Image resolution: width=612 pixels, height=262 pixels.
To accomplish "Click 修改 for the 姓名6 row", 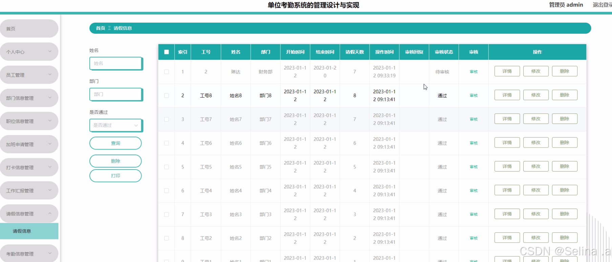I will click(x=536, y=143).
